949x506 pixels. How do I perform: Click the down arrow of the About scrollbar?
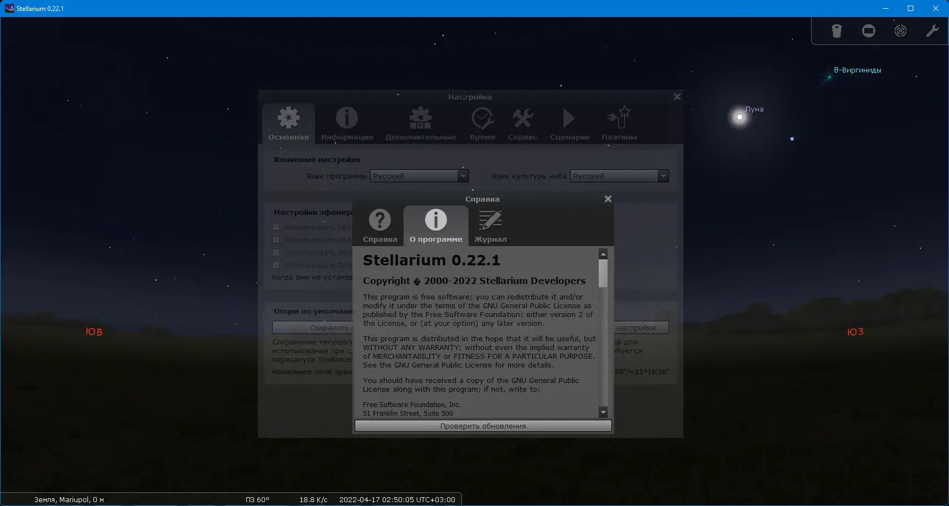click(603, 412)
